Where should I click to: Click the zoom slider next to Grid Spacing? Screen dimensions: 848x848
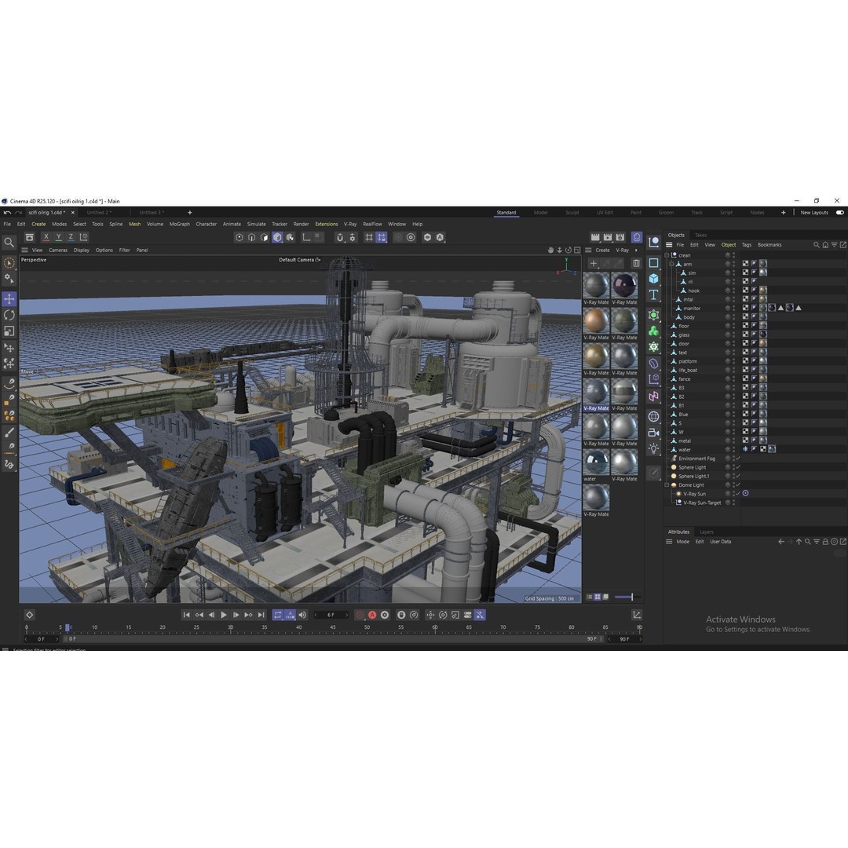[x=624, y=597]
